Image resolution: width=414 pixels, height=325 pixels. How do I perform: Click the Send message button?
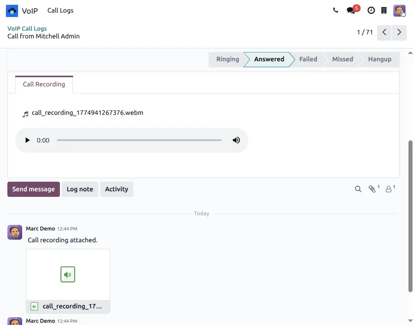(x=33, y=189)
